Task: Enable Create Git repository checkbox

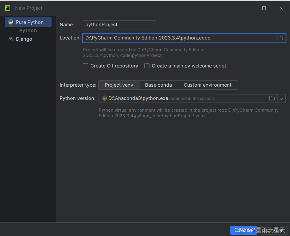Action: (85, 66)
